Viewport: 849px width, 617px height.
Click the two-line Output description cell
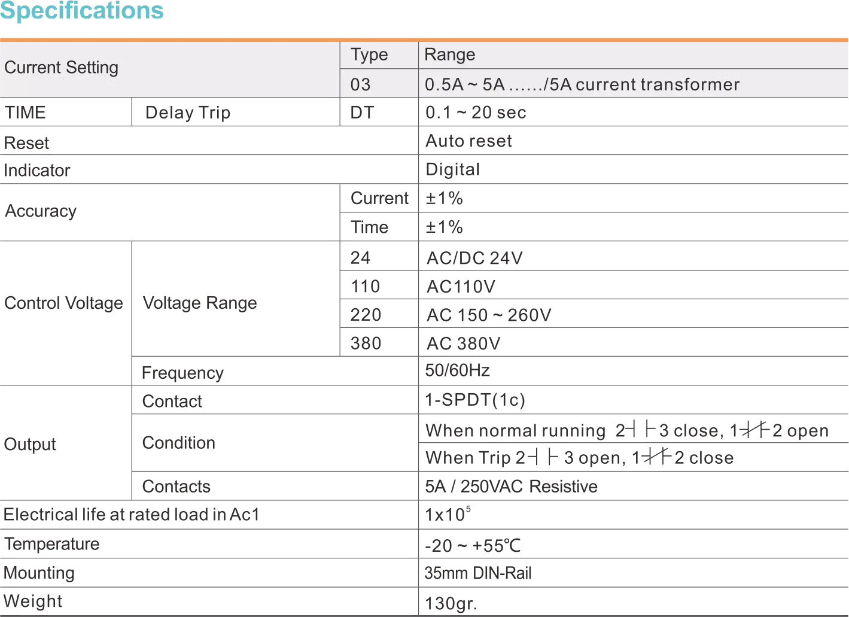(x=624, y=444)
